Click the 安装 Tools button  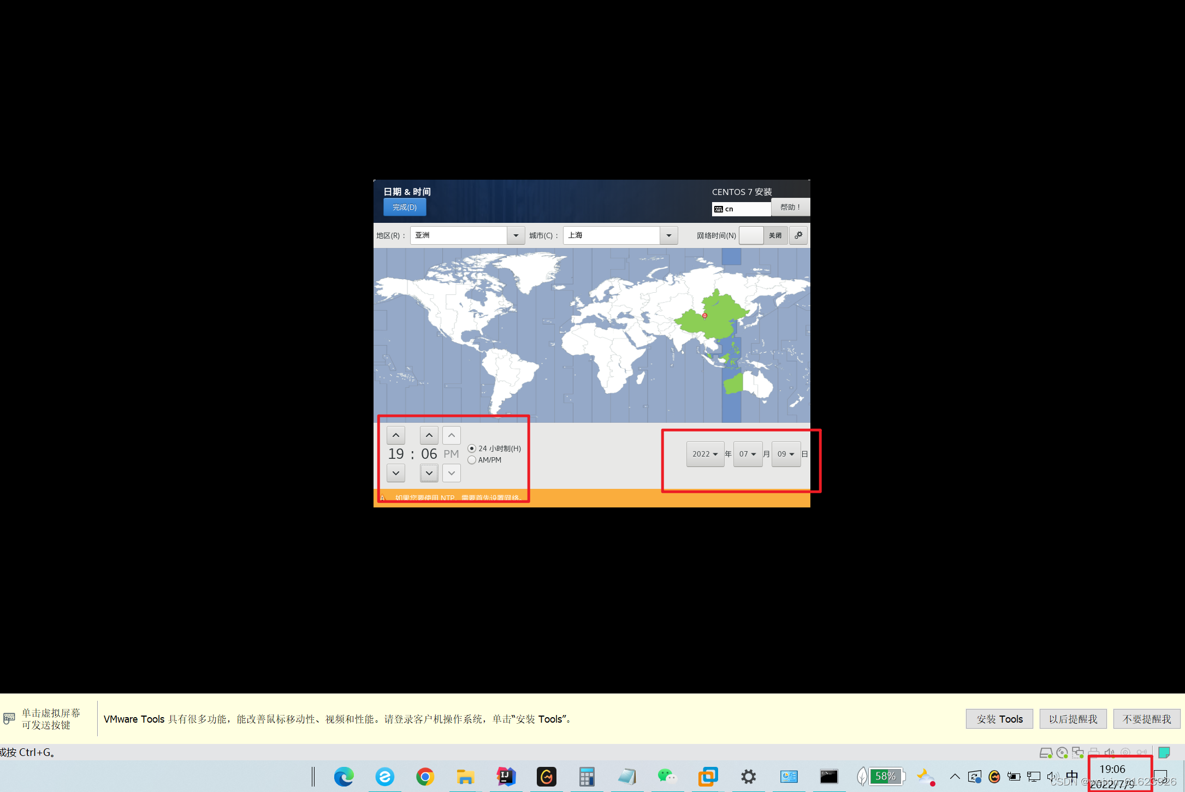pos(999,719)
